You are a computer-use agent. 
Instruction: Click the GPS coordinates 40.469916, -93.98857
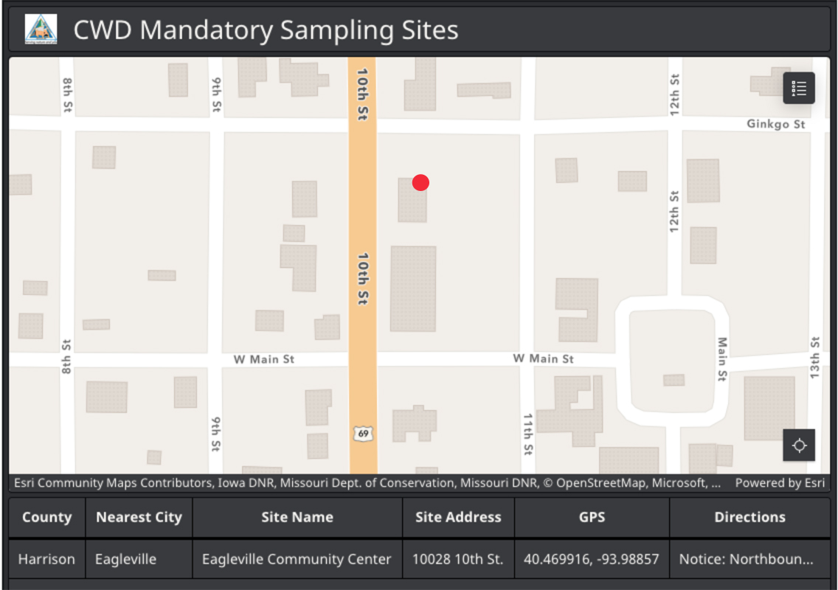tap(592, 559)
